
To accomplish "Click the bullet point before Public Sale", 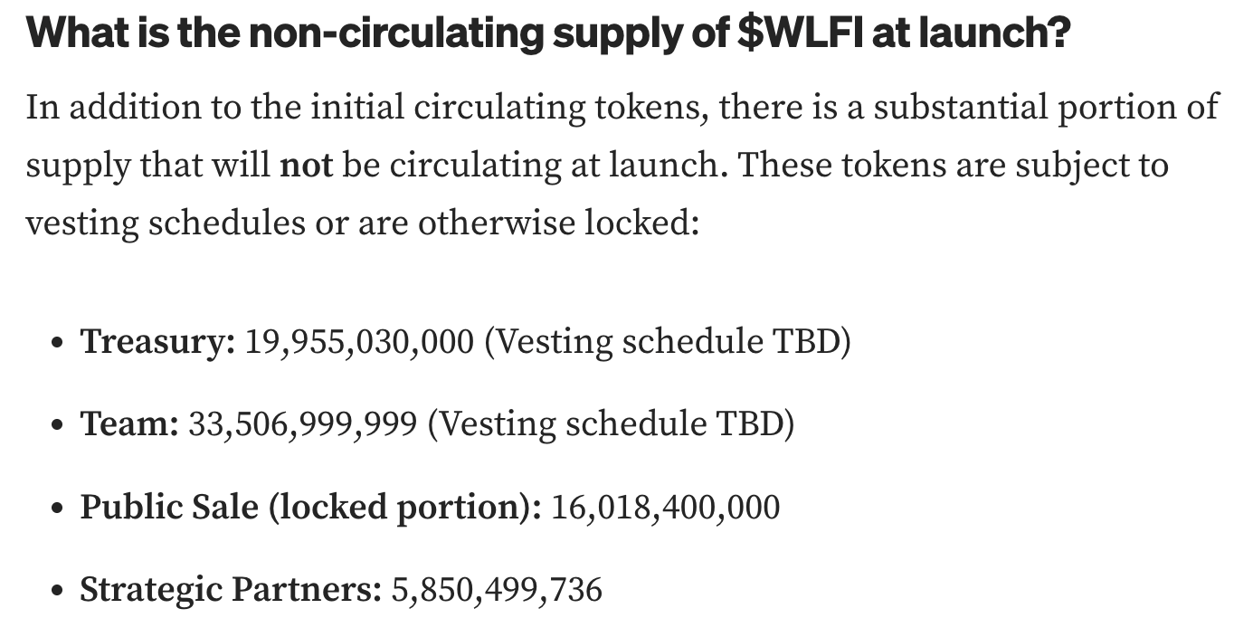I will 58,509.
